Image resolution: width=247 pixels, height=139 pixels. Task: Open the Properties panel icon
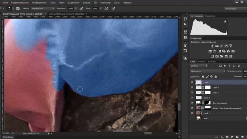[x=185, y=32]
